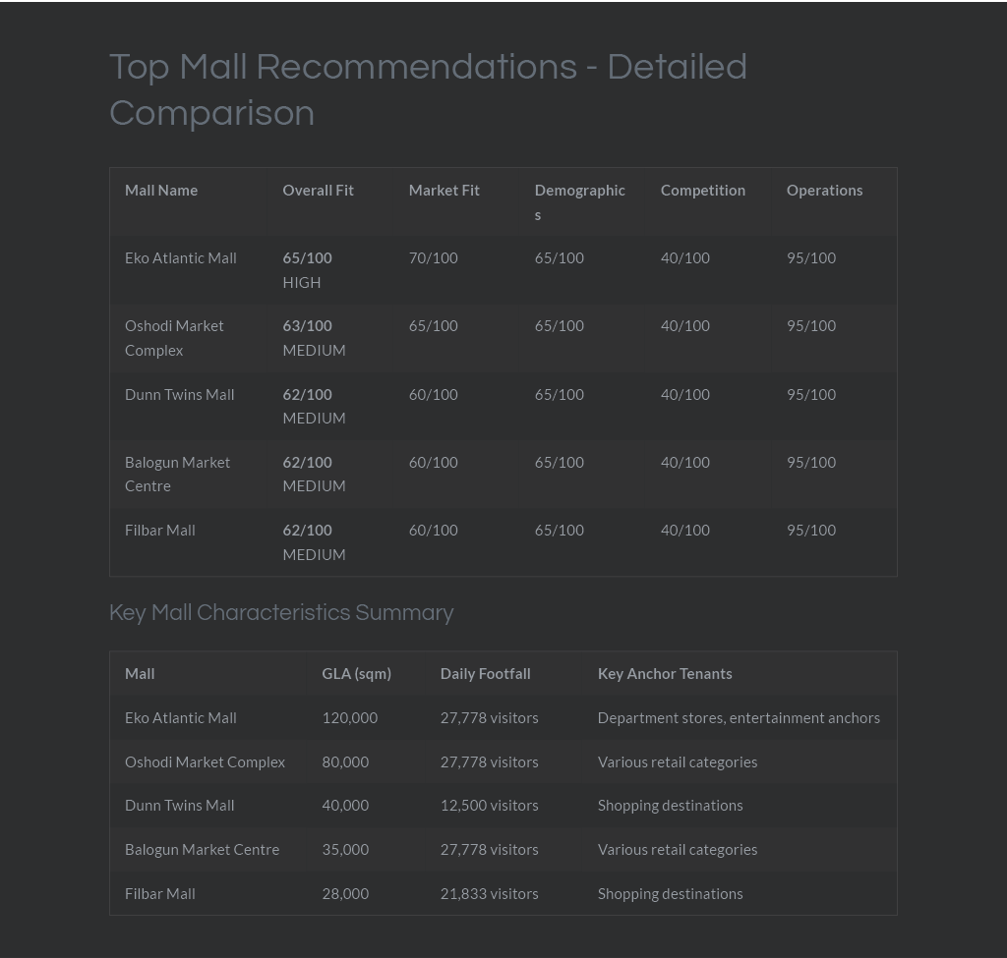Click the GLA (sqm) column header
This screenshot has height=958, width=1007.
pos(356,674)
